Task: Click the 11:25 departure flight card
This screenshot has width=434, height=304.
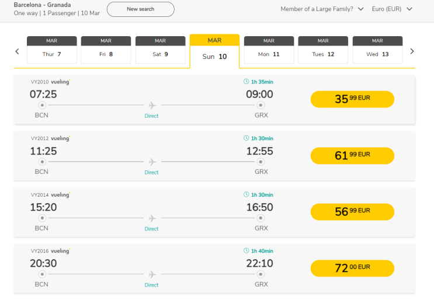Action: pyautogui.click(x=214, y=155)
